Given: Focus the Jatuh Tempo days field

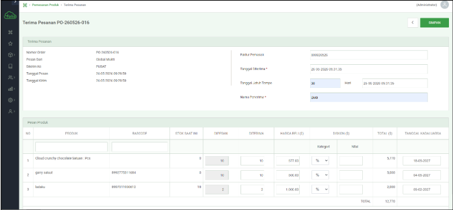Looking at the screenshot, I should point(325,83).
